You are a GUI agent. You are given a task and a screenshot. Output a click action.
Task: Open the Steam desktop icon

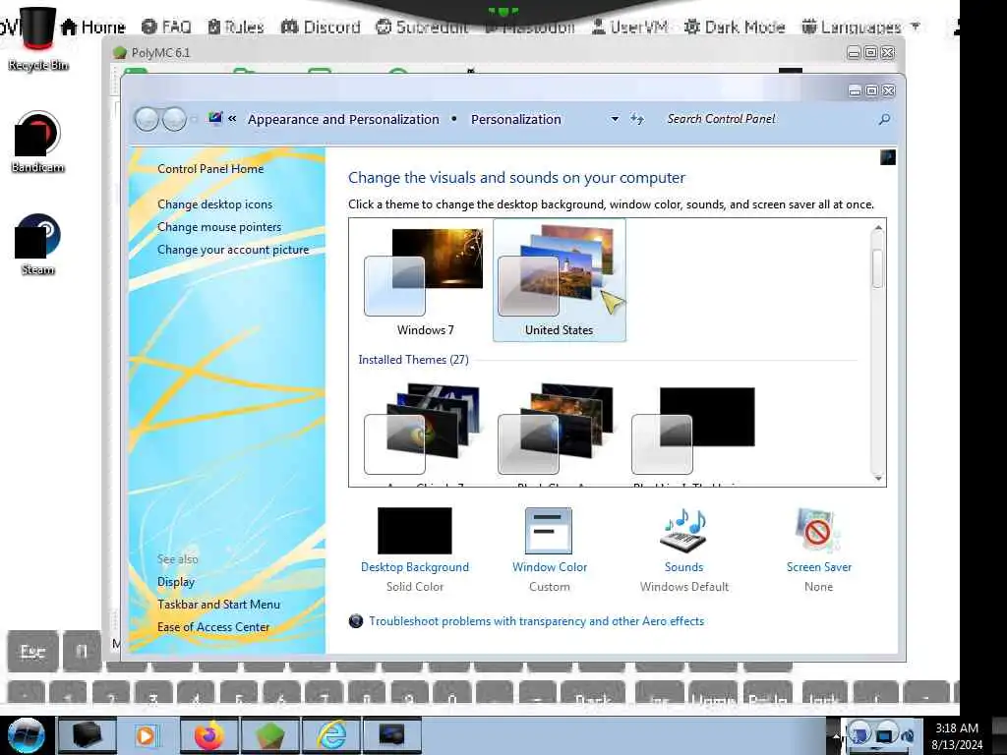[37, 244]
